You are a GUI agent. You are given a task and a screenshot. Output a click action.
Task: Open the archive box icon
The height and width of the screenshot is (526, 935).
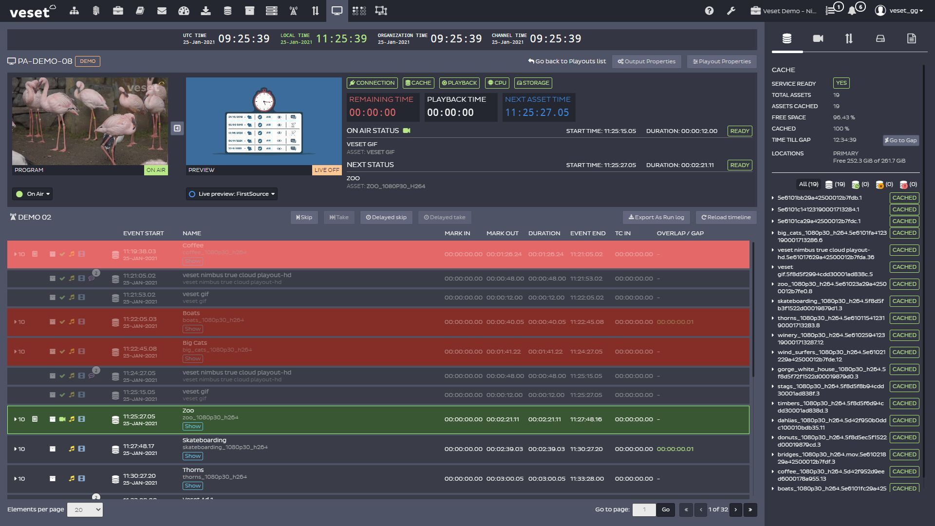point(249,11)
